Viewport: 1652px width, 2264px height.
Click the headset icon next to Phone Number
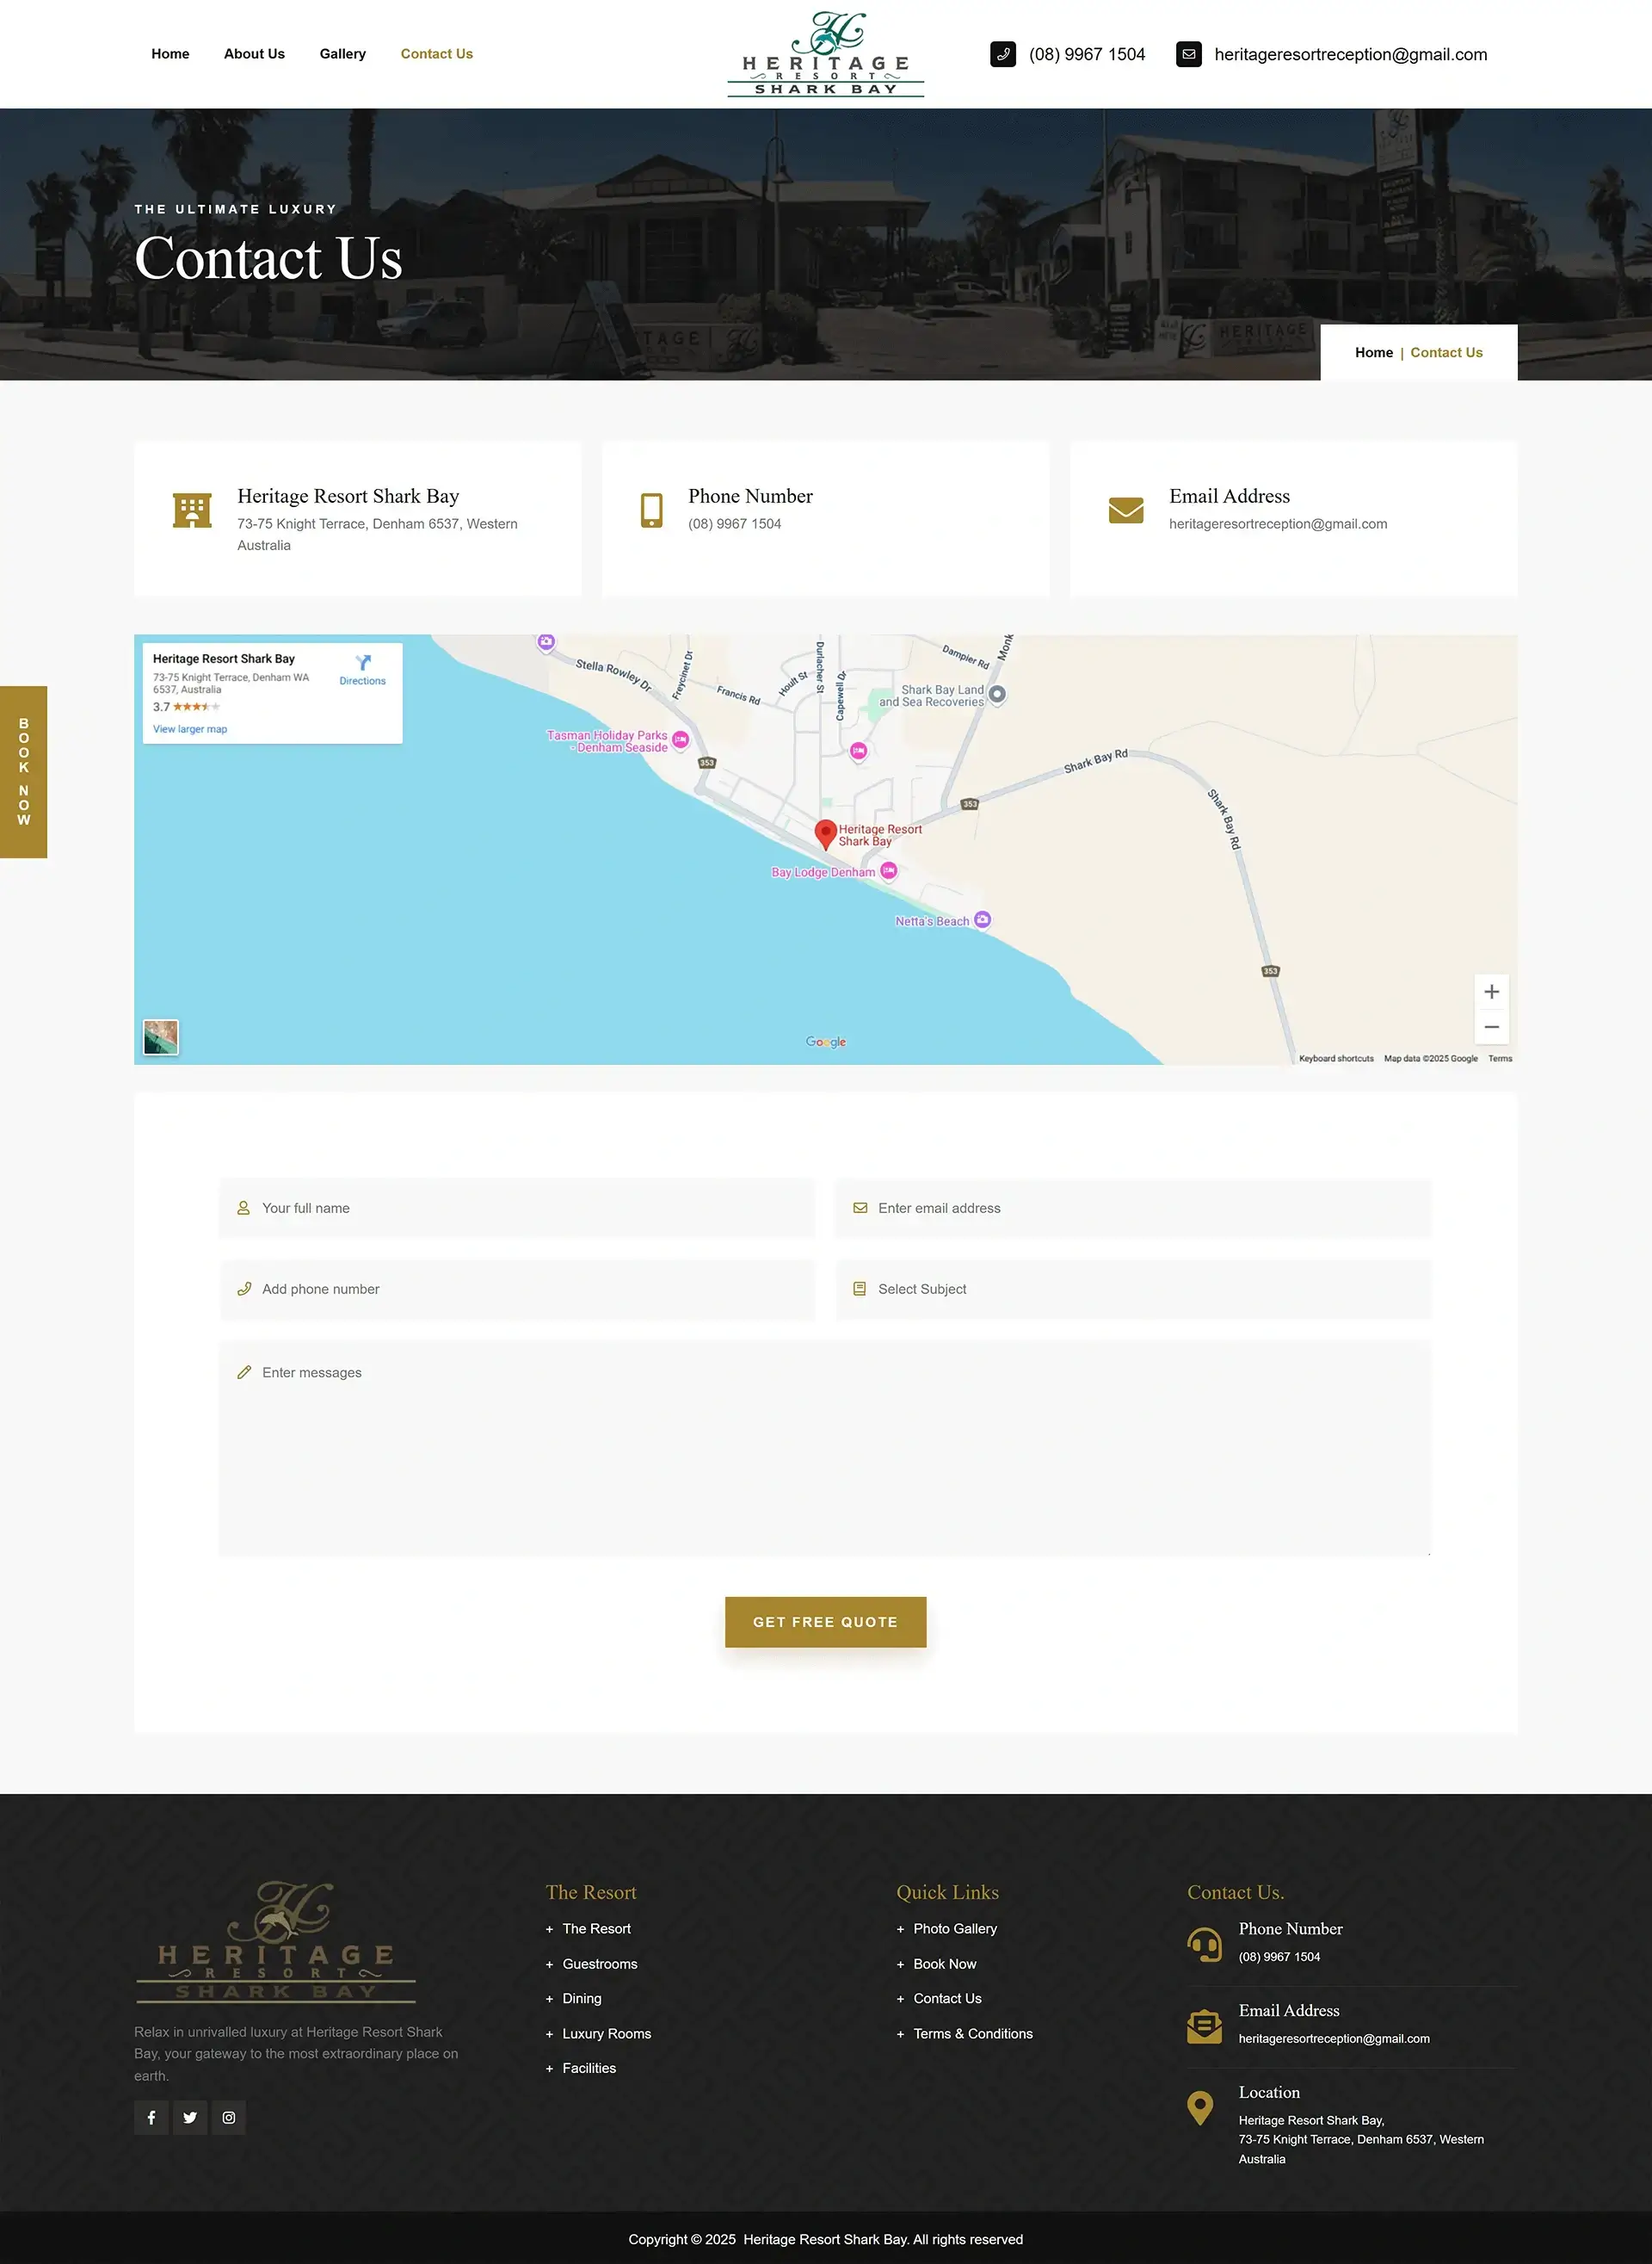point(1203,1945)
